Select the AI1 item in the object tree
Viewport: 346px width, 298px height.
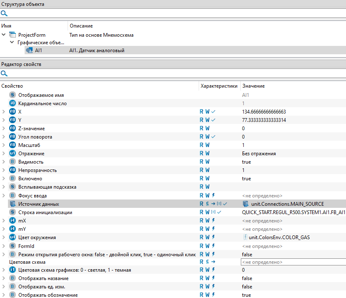coord(38,51)
